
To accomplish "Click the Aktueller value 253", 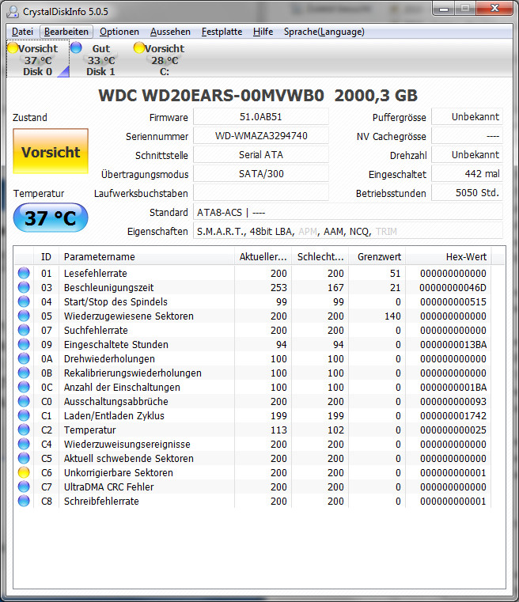I will (278, 288).
